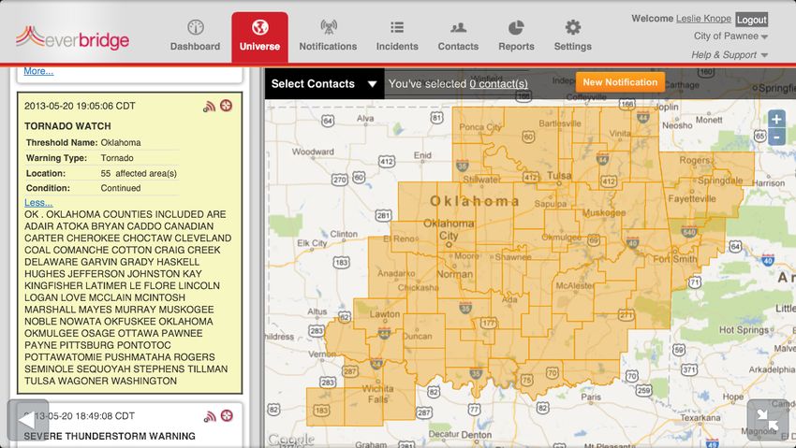796x448 pixels.
Task: Click Fort Smith on the map
Action: tap(675, 259)
